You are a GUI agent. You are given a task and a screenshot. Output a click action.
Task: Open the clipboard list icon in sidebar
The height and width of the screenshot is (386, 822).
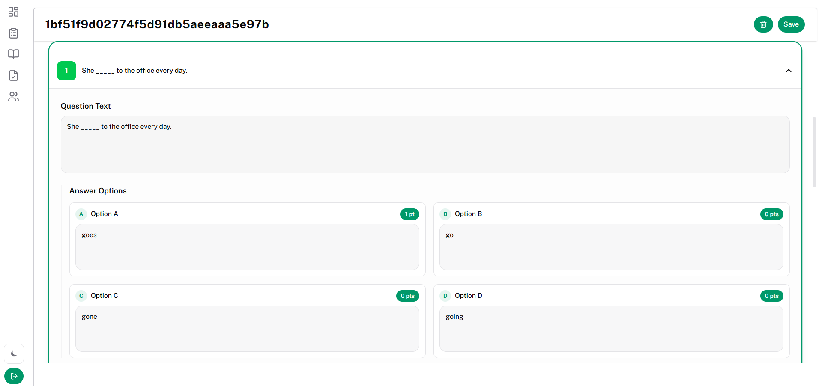coord(14,33)
